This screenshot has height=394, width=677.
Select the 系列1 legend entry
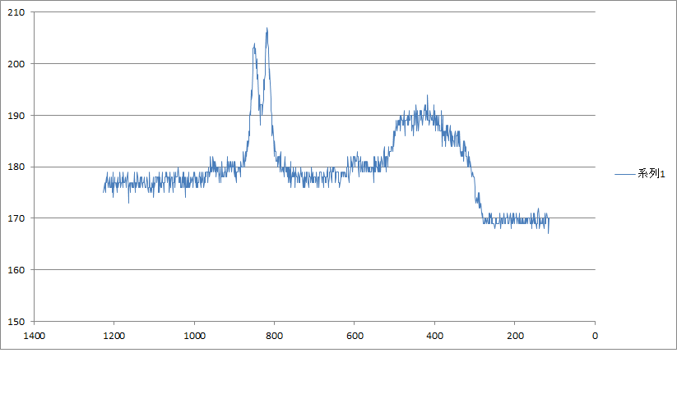(640, 173)
